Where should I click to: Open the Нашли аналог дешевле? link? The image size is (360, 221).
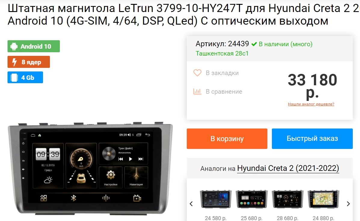coord(311,104)
